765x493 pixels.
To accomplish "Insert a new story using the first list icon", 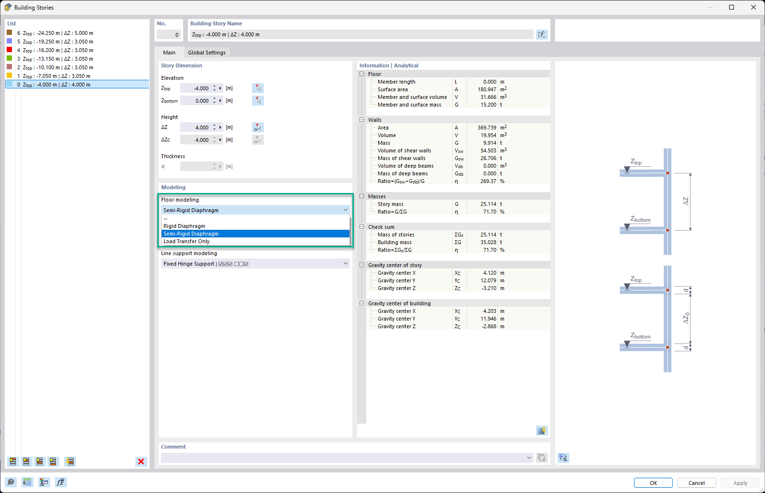I will point(12,461).
